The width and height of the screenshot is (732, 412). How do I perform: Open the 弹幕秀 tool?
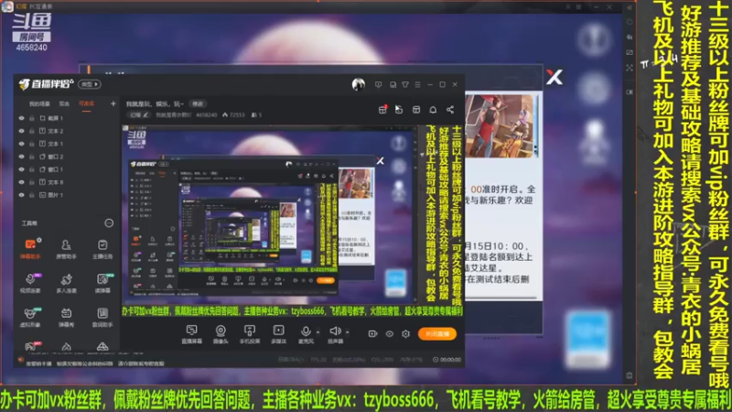point(66,317)
